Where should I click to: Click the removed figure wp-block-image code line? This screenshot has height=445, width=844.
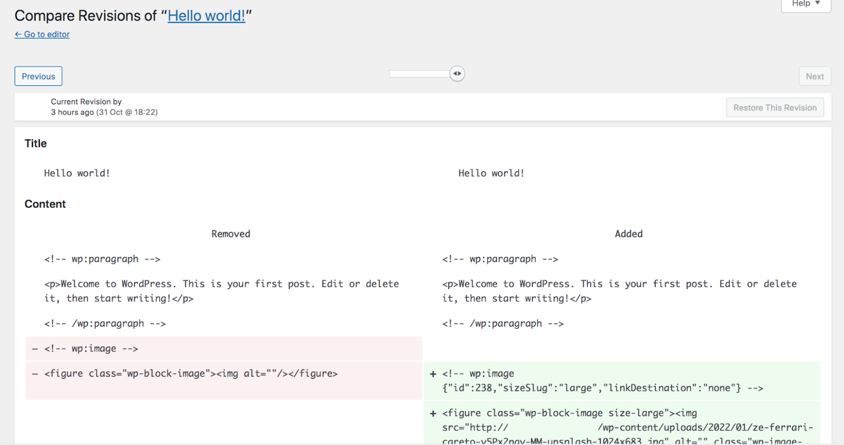pos(191,374)
